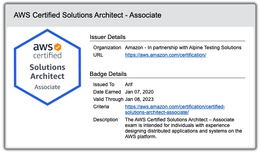
Task: Click the Valid Through value Jan 08, 2023
Action: (139, 99)
